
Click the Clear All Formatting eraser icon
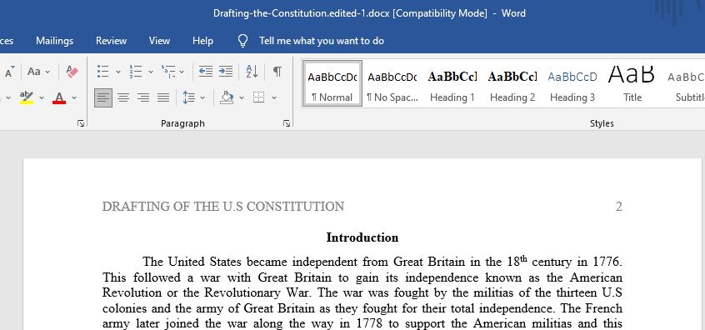tap(72, 72)
